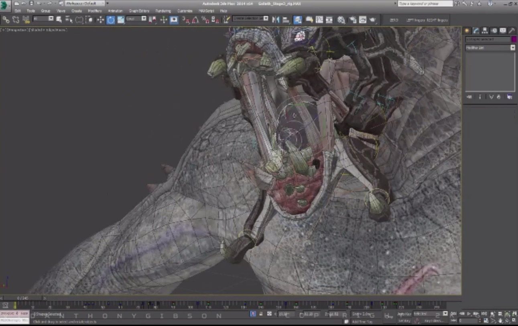
Task: Toggle Angle Snap
Action: (x=195, y=19)
